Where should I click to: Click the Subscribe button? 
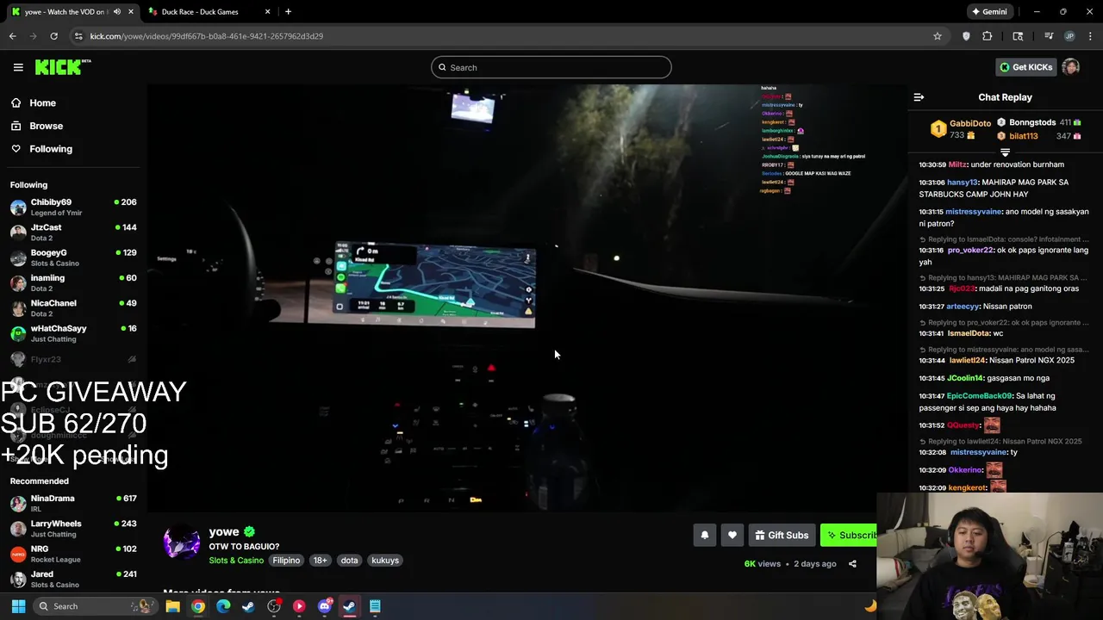point(849,535)
